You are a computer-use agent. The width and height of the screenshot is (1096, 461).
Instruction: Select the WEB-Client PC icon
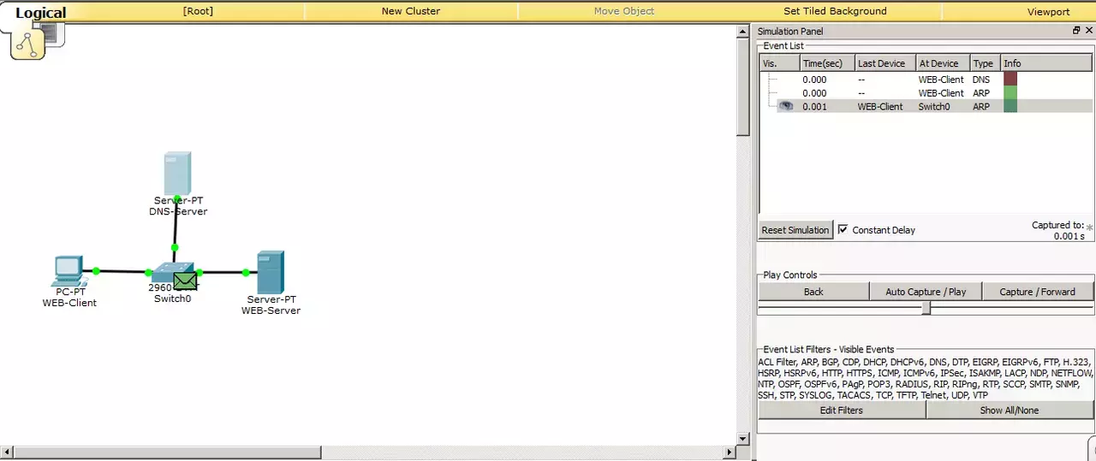pos(68,270)
